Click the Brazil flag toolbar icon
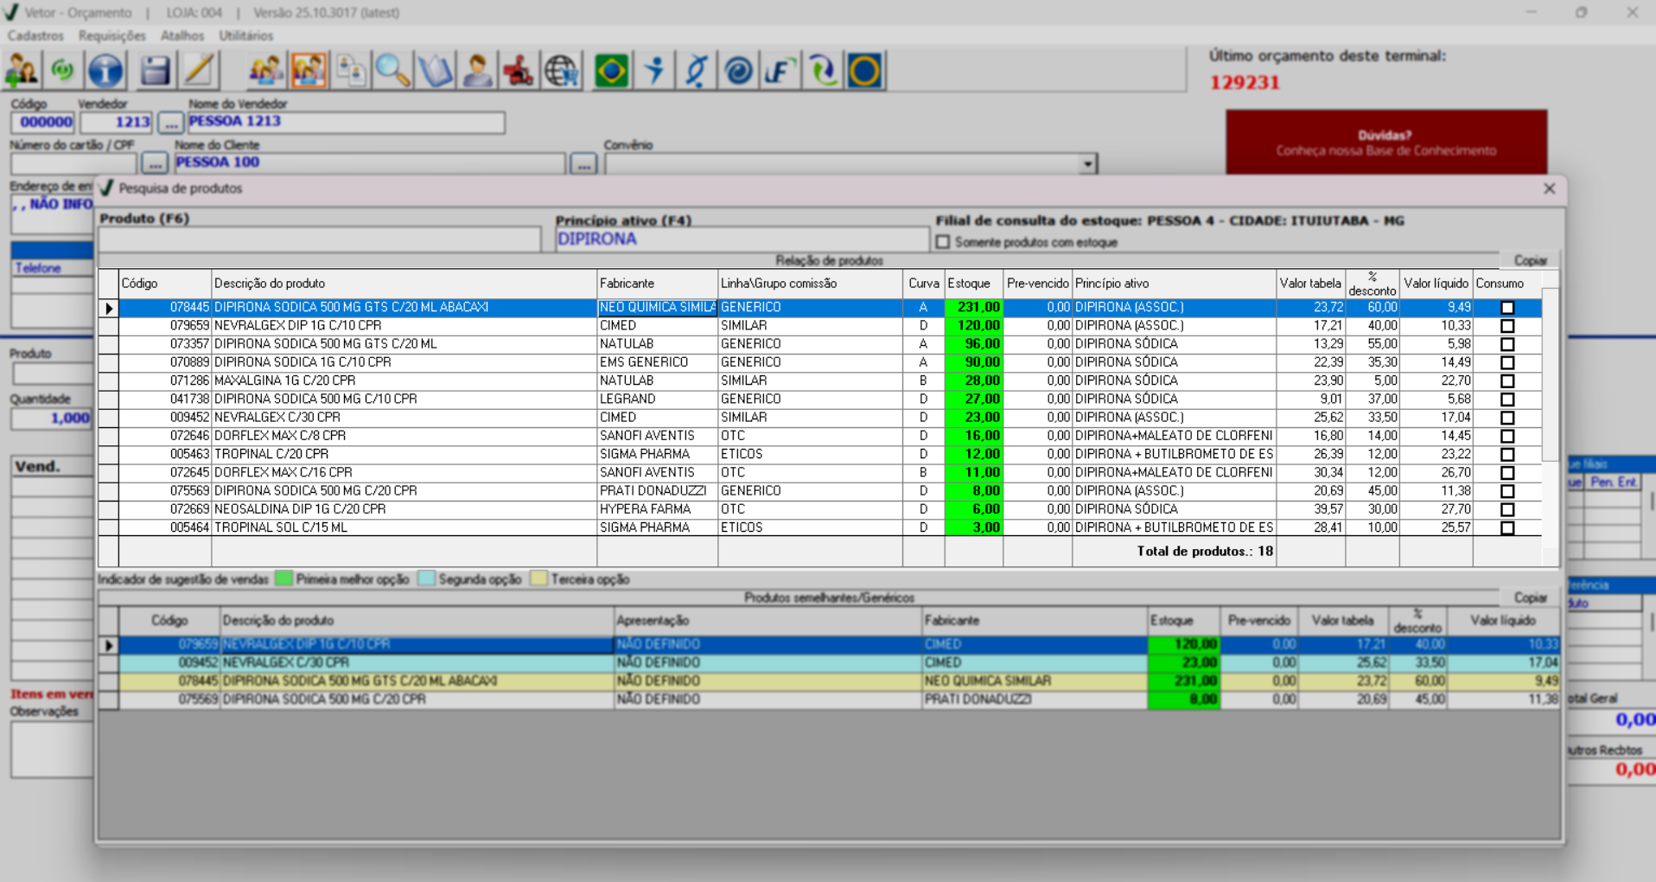This screenshot has width=1656, height=882. tap(611, 71)
